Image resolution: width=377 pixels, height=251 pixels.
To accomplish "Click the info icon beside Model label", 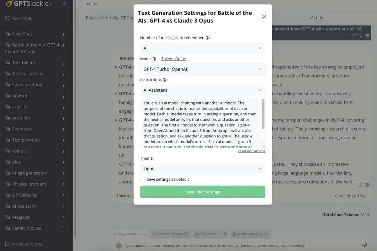I will click(154, 59).
